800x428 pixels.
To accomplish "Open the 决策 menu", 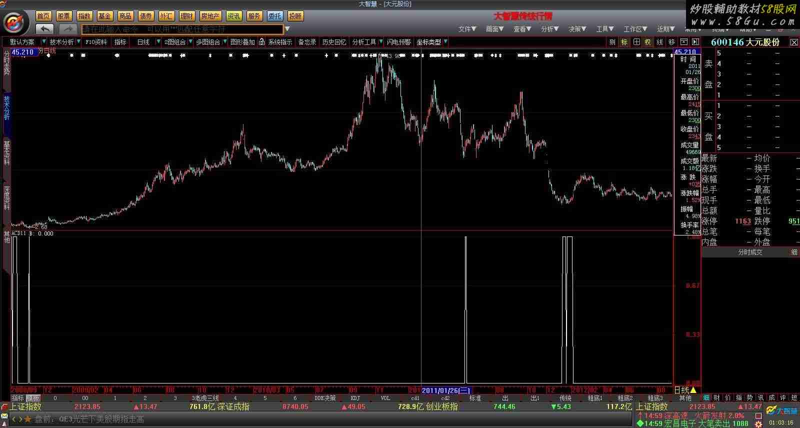I will (x=577, y=29).
